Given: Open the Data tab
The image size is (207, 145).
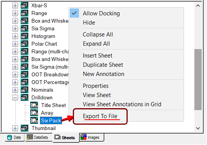Looking at the screenshot, I should [x=15, y=137].
